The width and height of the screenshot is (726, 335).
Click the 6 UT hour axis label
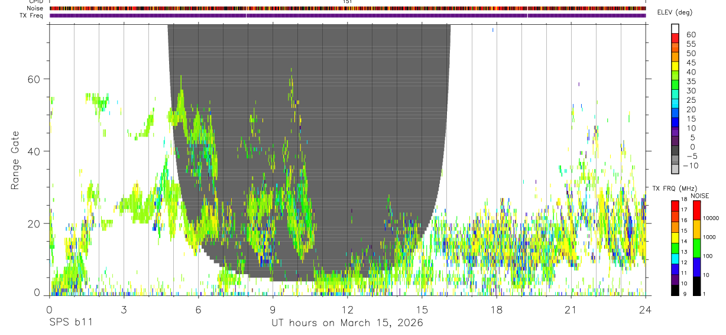[x=198, y=310]
